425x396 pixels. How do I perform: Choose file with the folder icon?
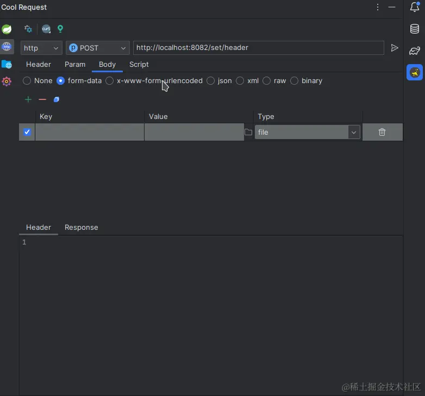point(248,132)
